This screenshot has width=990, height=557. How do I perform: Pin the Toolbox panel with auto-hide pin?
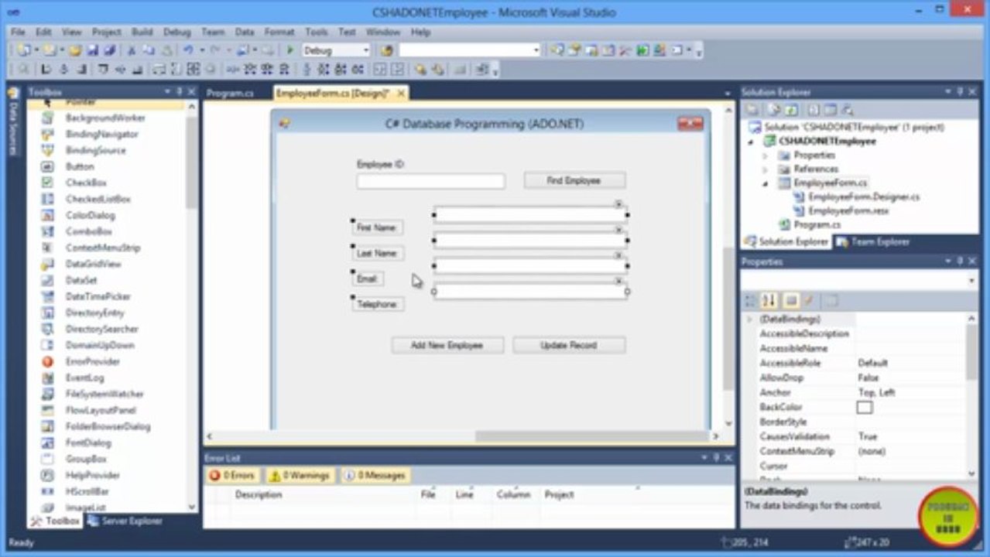pos(181,92)
